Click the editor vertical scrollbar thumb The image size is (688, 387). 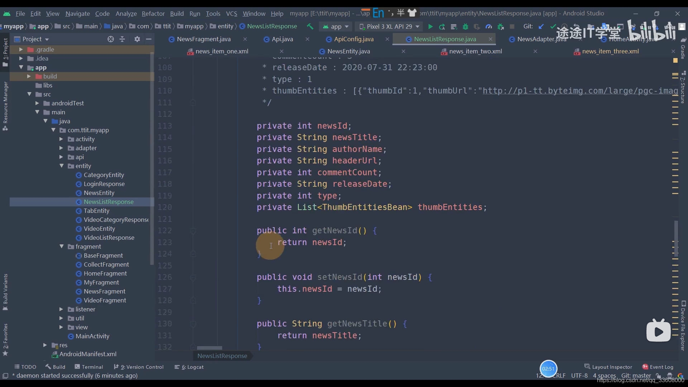click(x=676, y=239)
